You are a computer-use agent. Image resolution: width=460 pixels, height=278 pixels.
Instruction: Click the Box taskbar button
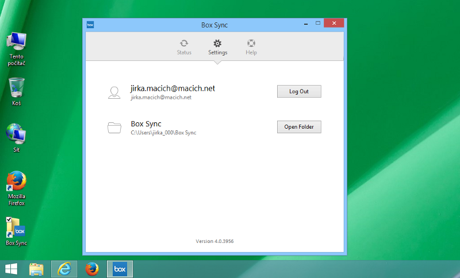(x=120, y=269)
